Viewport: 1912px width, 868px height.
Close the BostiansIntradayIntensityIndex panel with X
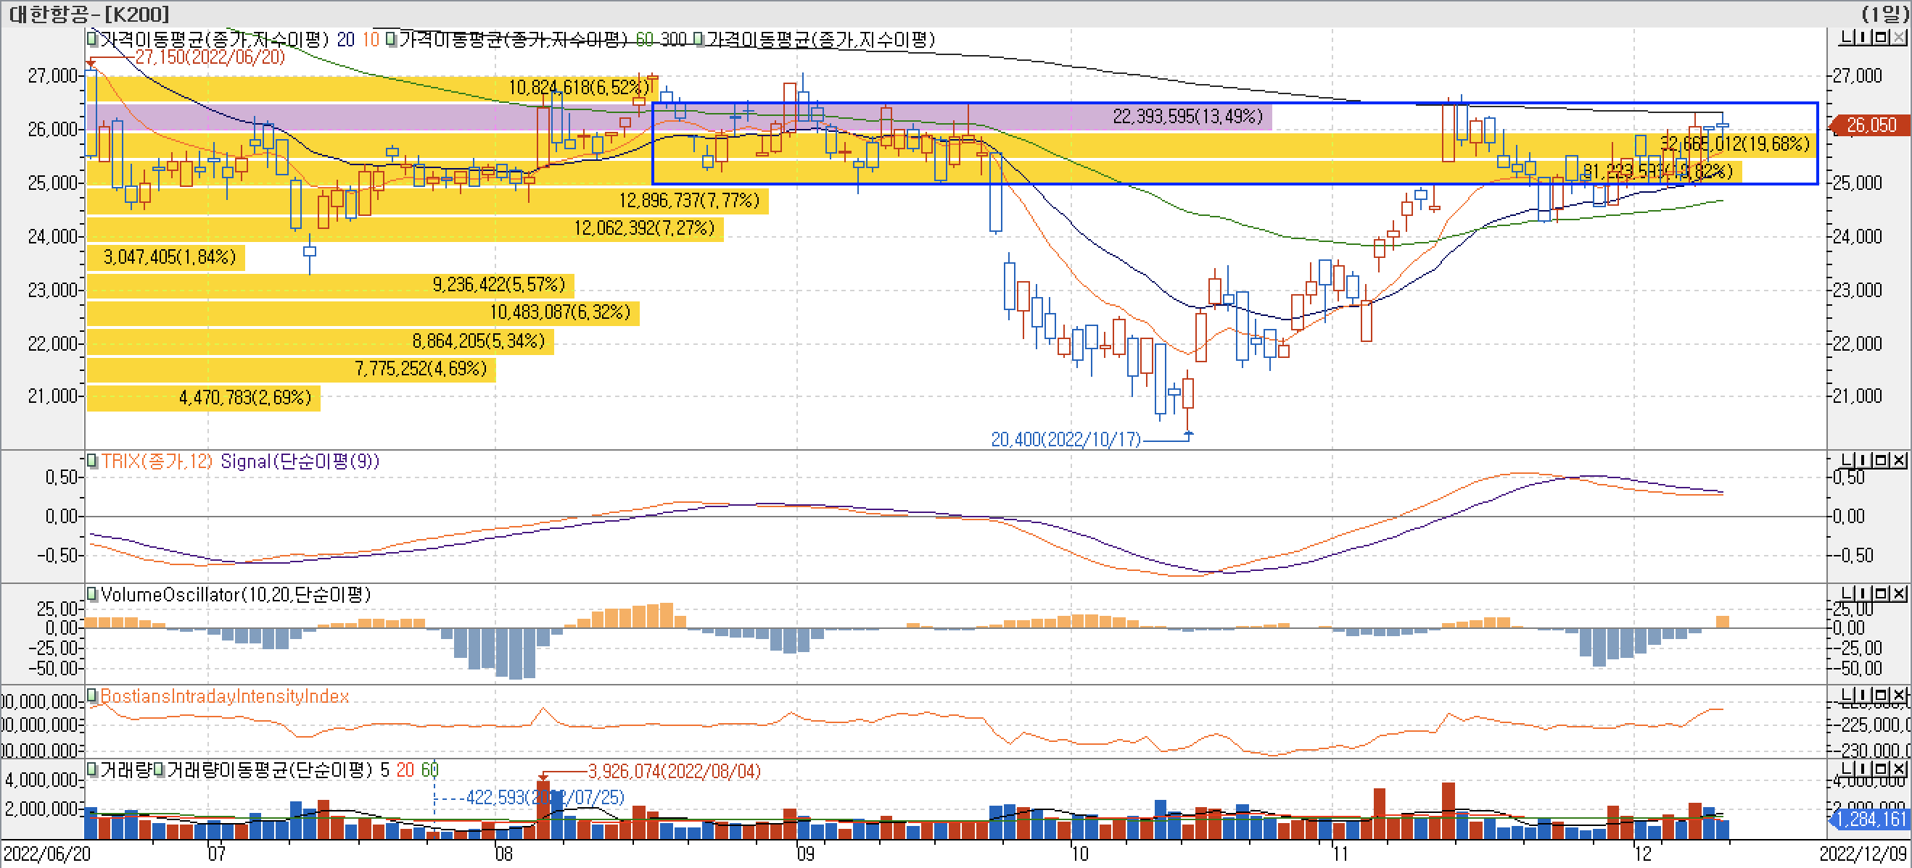[1899, 696]
